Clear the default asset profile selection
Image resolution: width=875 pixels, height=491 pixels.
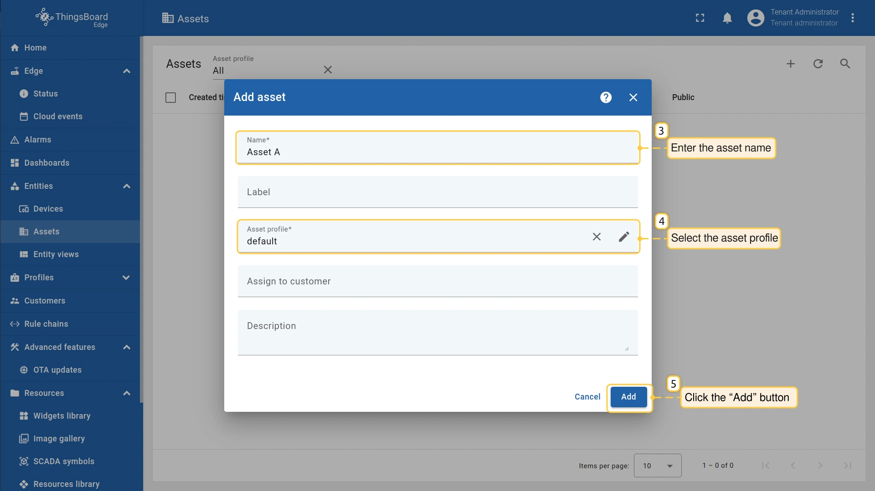click(597, 237)
